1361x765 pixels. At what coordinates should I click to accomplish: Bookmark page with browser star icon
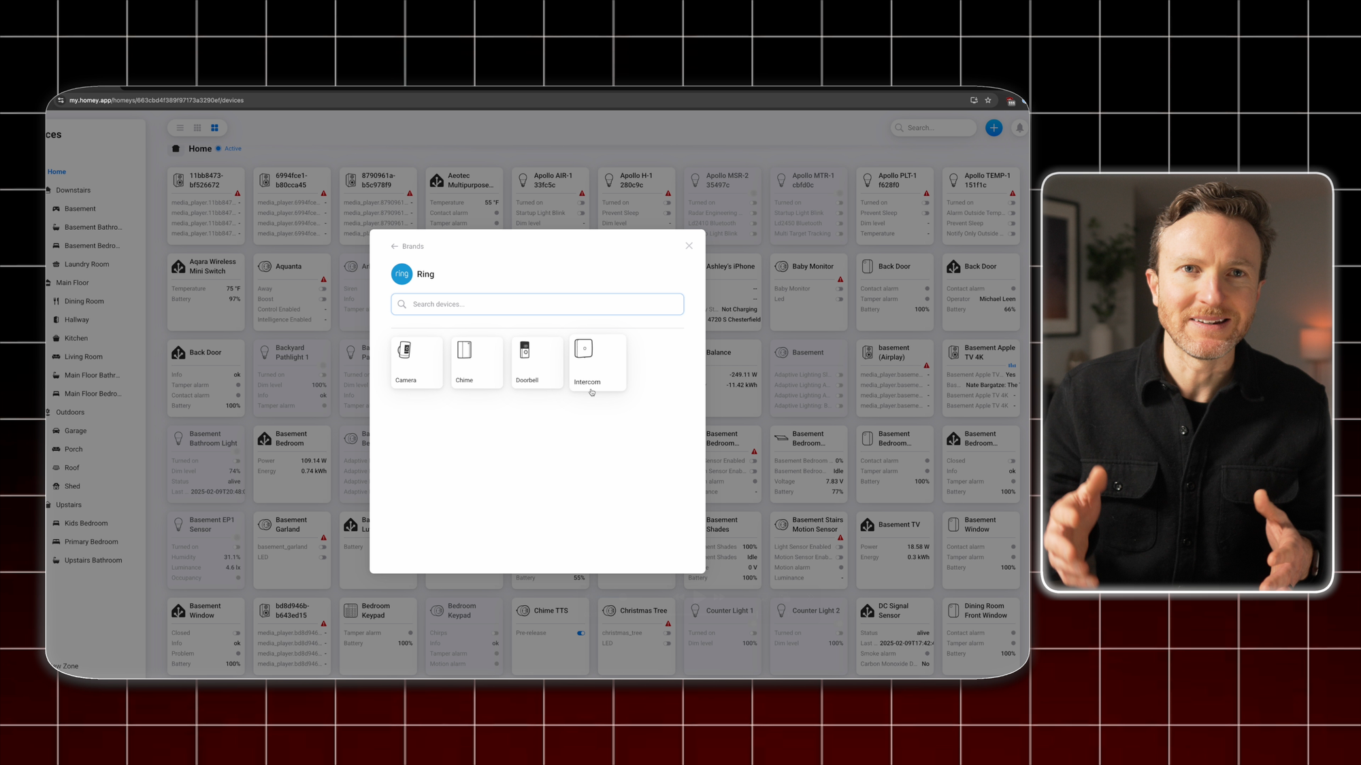(988, 100)
